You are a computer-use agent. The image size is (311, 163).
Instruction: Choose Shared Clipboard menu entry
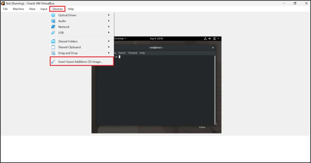pyautogui.click(x=82, y=47)
